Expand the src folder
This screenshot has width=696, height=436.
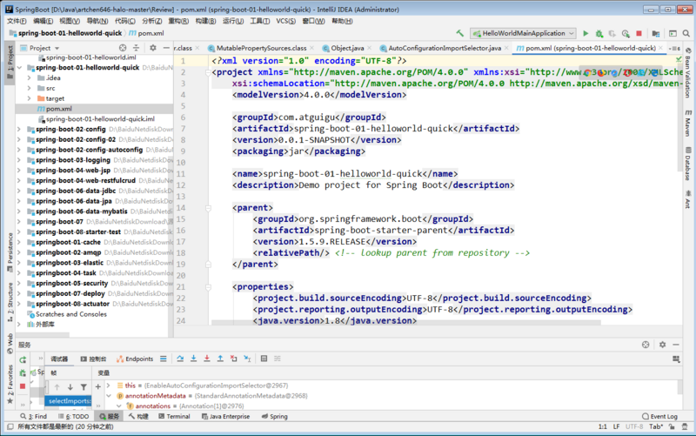tap(29, 89)
